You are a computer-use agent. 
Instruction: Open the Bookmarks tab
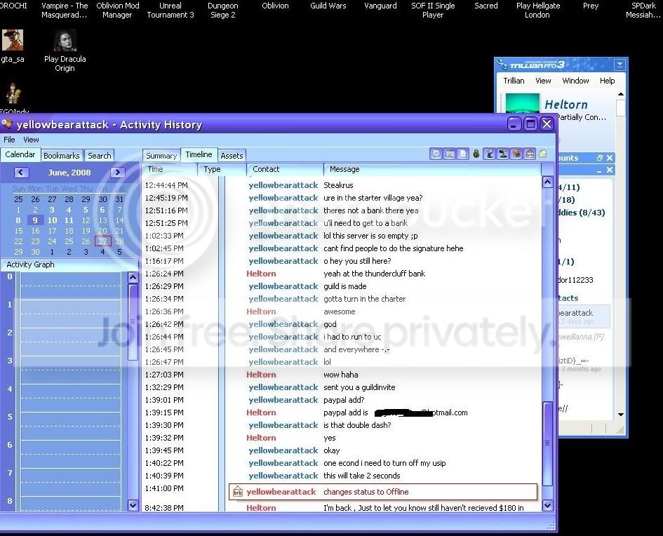pyautogui.click(x=61, y=156)
